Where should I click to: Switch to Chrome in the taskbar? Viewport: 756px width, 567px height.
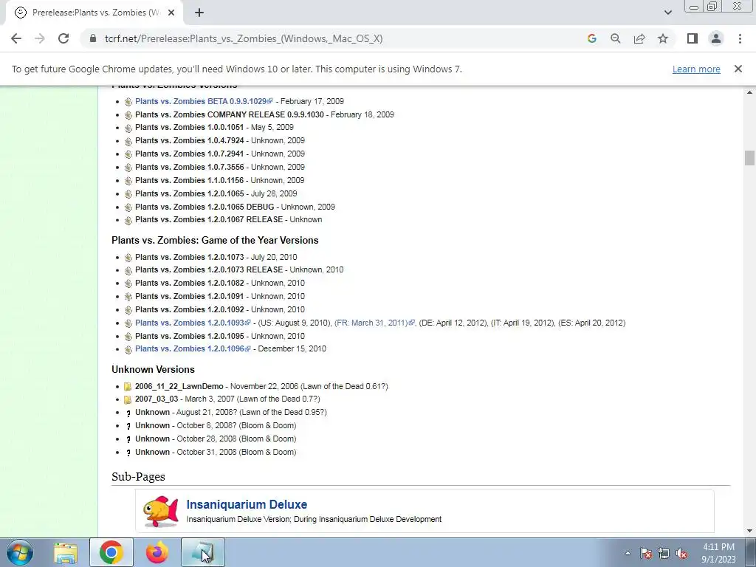pyautogui.click(x=111, y=552)
